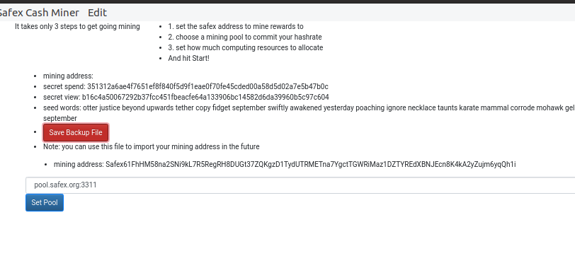Screen dimensions: 575x256
Task: Open the Edit menu
Action: (x=97, y=13)
